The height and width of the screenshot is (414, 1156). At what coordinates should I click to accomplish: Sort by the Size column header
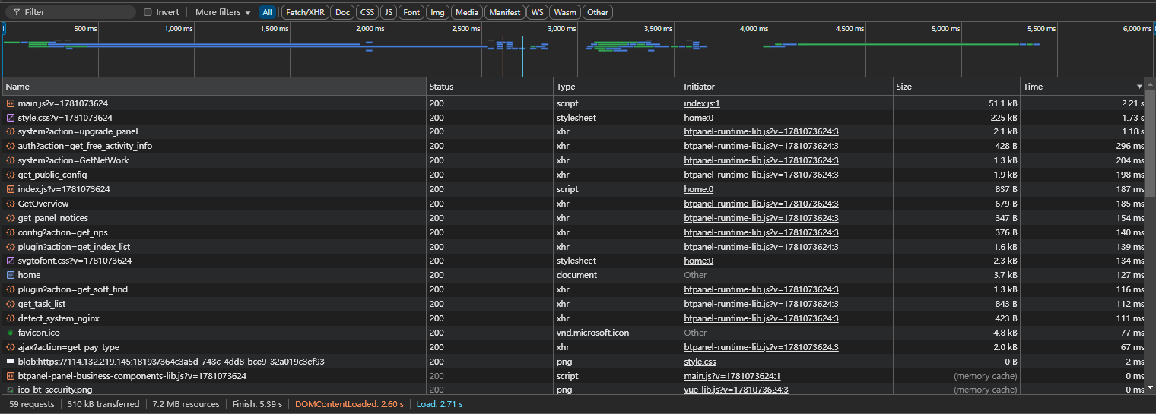coord(957,87)
